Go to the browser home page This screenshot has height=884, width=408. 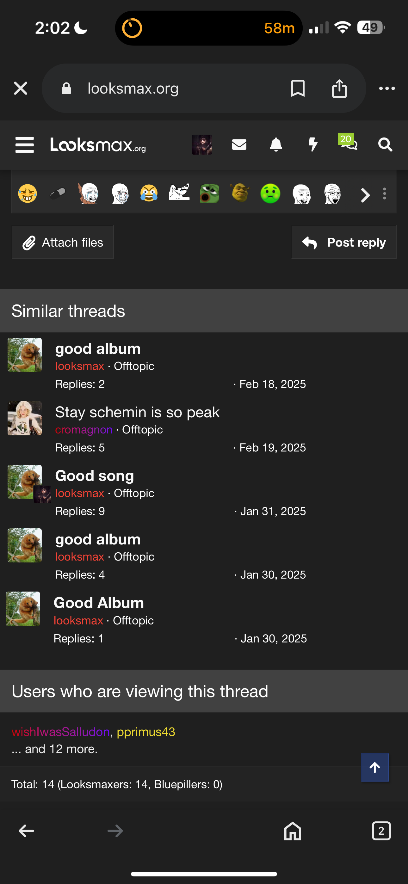tap(293, 831)
